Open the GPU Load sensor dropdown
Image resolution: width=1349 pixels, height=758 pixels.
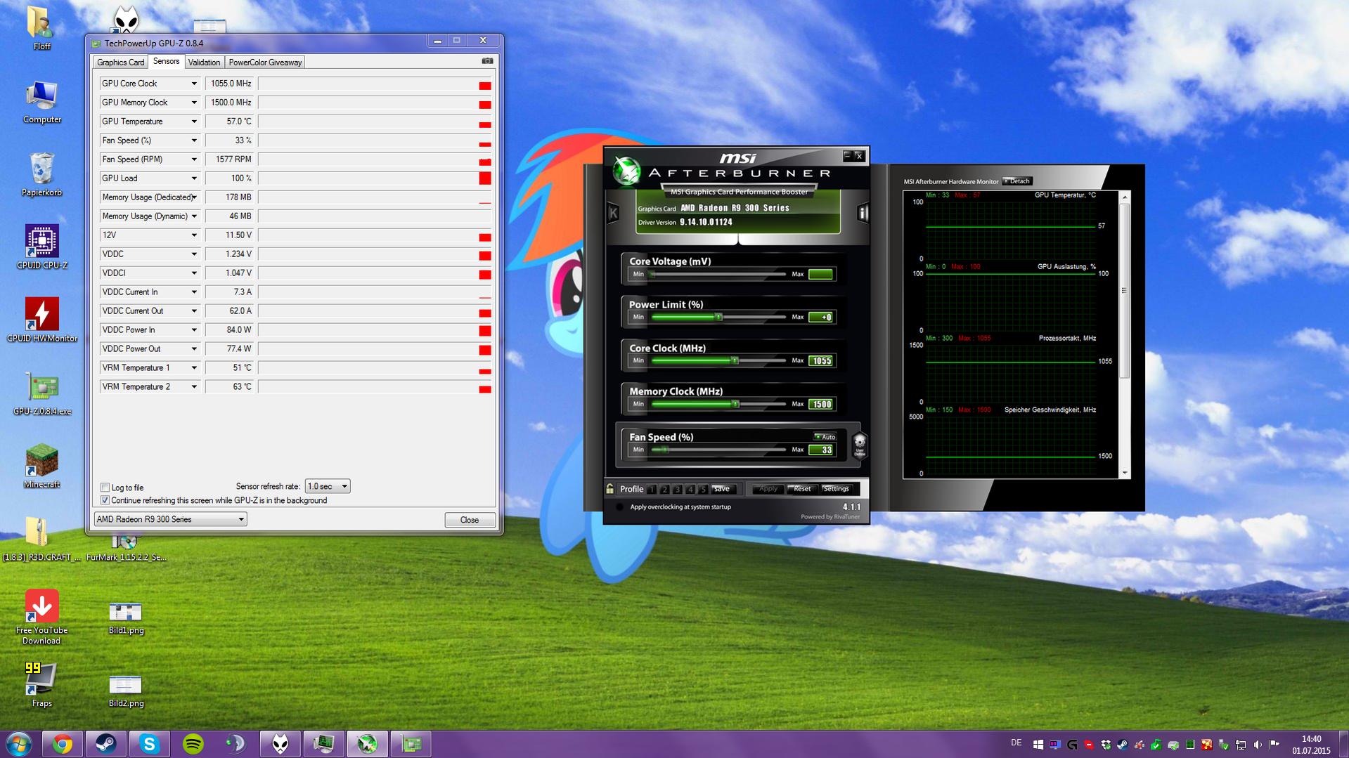coord(194,178)
